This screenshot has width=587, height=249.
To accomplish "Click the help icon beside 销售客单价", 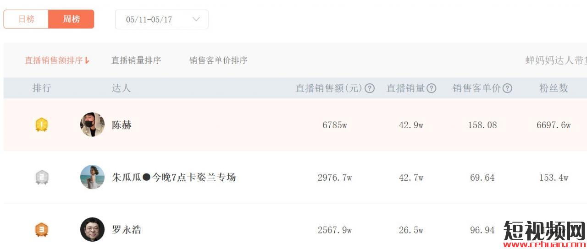I will click(507, 88).
